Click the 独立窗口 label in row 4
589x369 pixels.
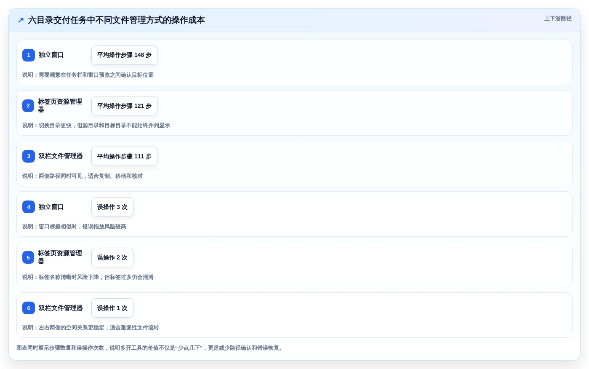(51, 207)
